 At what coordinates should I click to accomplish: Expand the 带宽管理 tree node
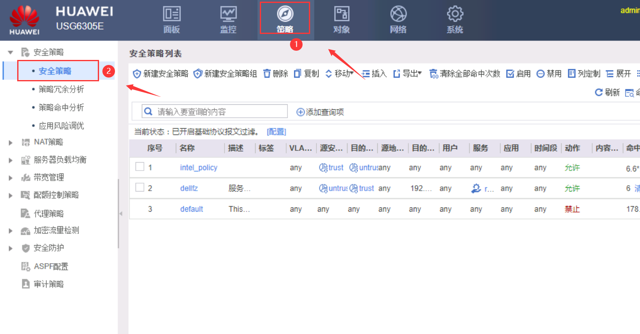11,178
